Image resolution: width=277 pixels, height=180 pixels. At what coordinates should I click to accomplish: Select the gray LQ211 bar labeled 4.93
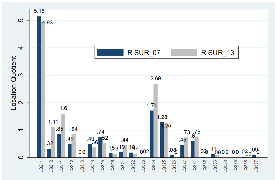click(x=43, y=90)
